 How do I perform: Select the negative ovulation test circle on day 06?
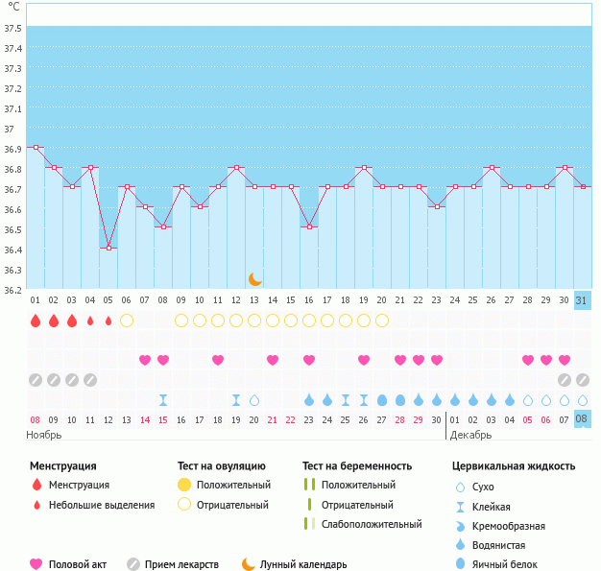pos(127,321)
